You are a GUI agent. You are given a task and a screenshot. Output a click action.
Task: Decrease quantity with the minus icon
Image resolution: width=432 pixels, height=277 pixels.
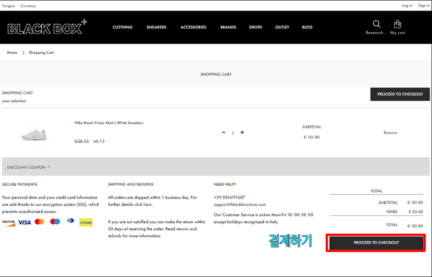(x=223, y=133)
